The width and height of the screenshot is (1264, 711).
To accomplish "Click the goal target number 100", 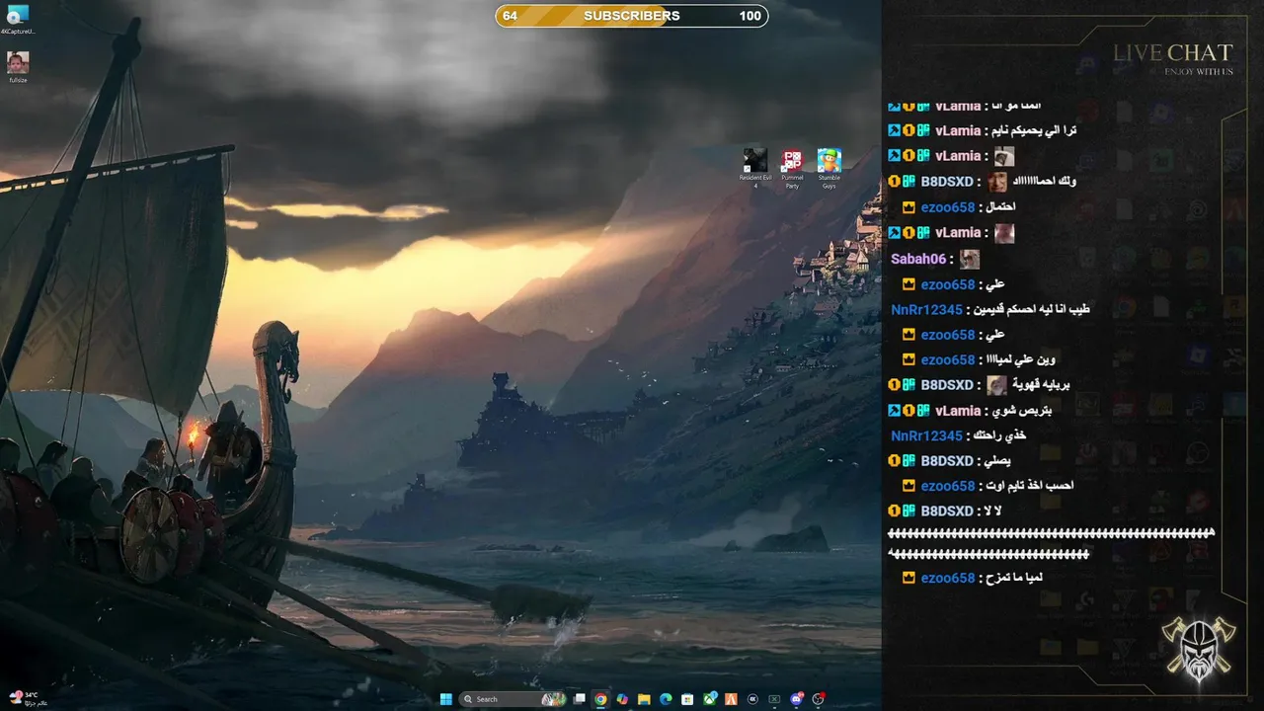I will (x=750, y=16).
